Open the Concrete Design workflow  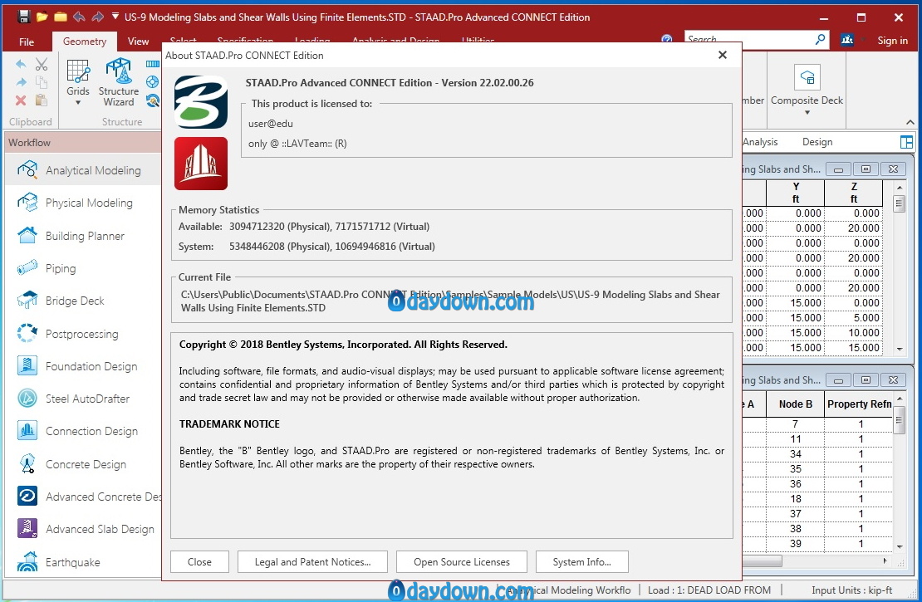[82, 464]
